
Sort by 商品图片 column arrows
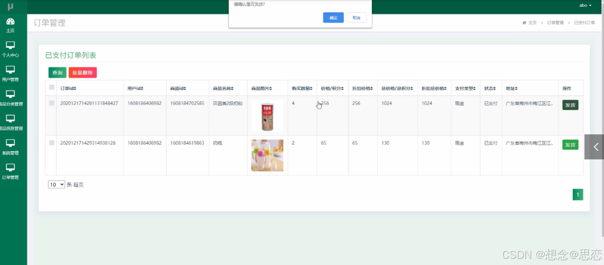271,89
